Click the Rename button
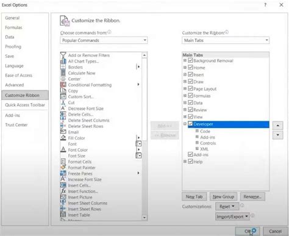This screenshot has width=289, height=236. (252, 196)
